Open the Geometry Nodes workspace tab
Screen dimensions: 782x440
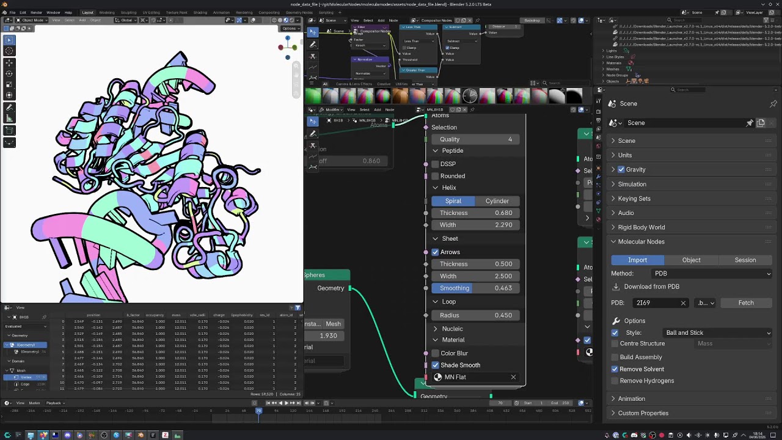pyautogui.click(x=299, y=12)
